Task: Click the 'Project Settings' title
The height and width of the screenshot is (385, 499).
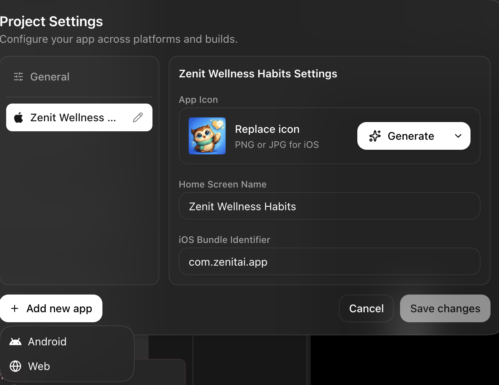Action: point(52,21)
